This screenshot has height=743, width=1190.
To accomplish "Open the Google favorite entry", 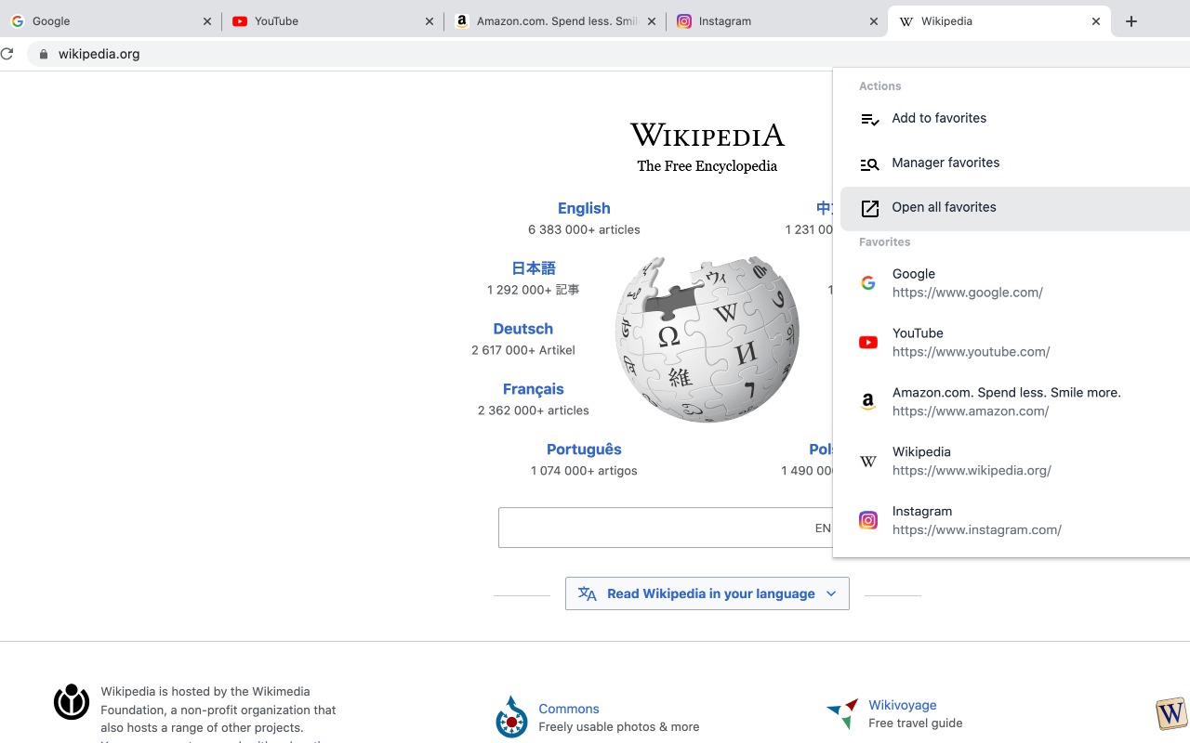I will (x=1015, y=283).
